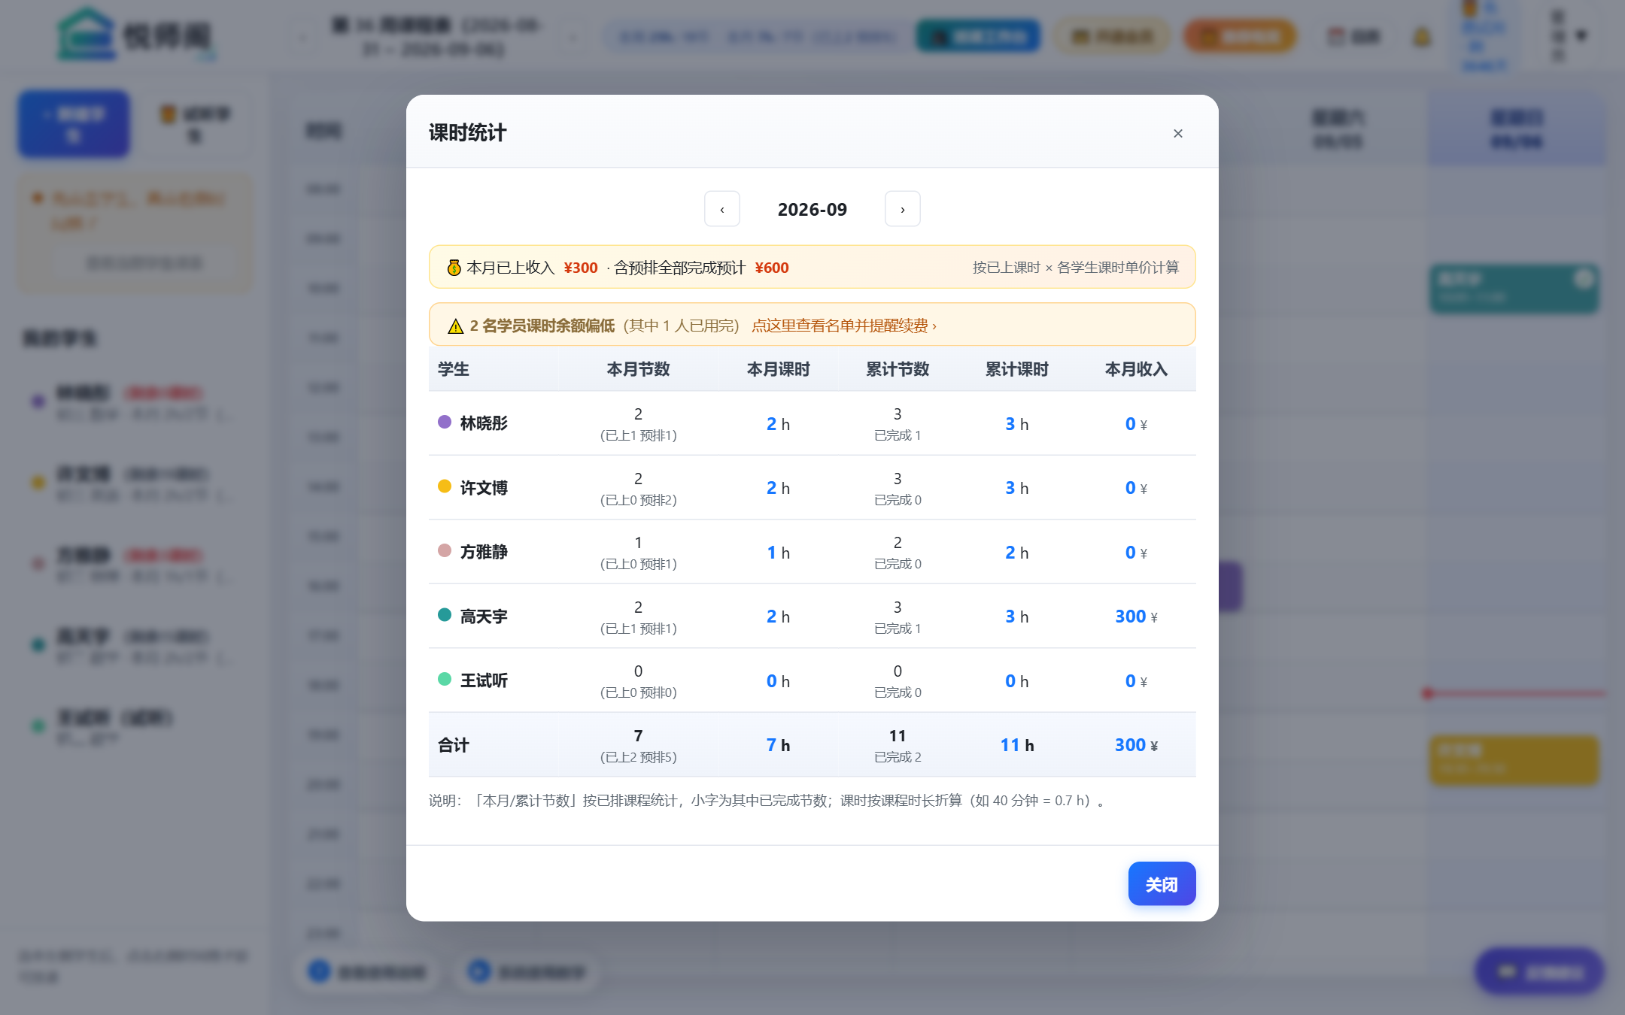Select student name 方雅静 in the table
Screen dimensions: 1625x1015
[484, 552]
